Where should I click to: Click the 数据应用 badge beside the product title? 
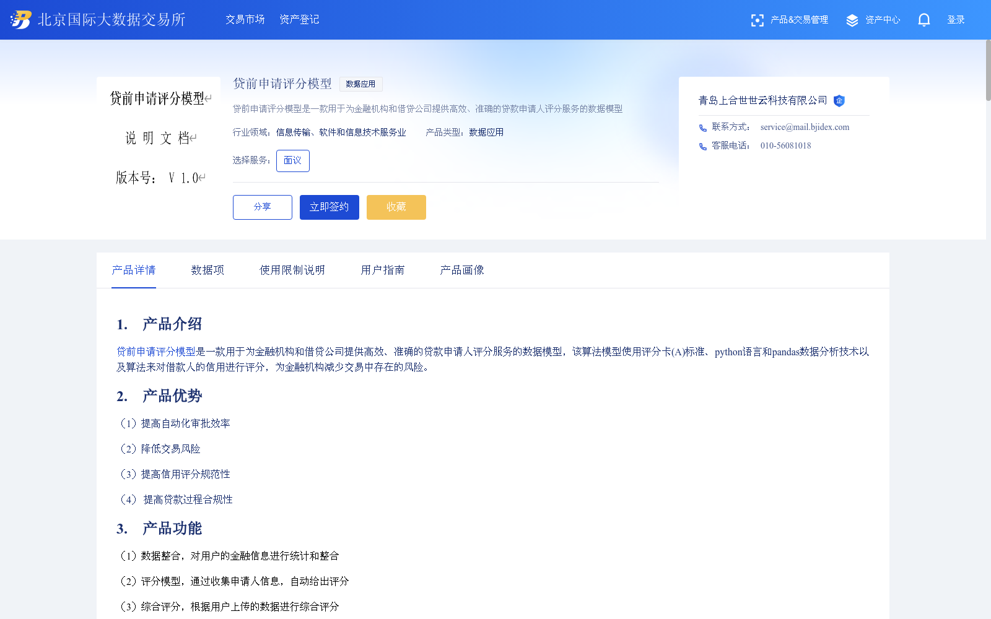pos(360,84)
